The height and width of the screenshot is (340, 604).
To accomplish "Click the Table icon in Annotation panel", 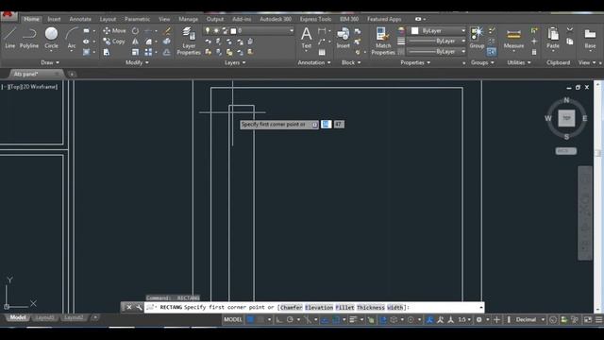I will 322,52.
